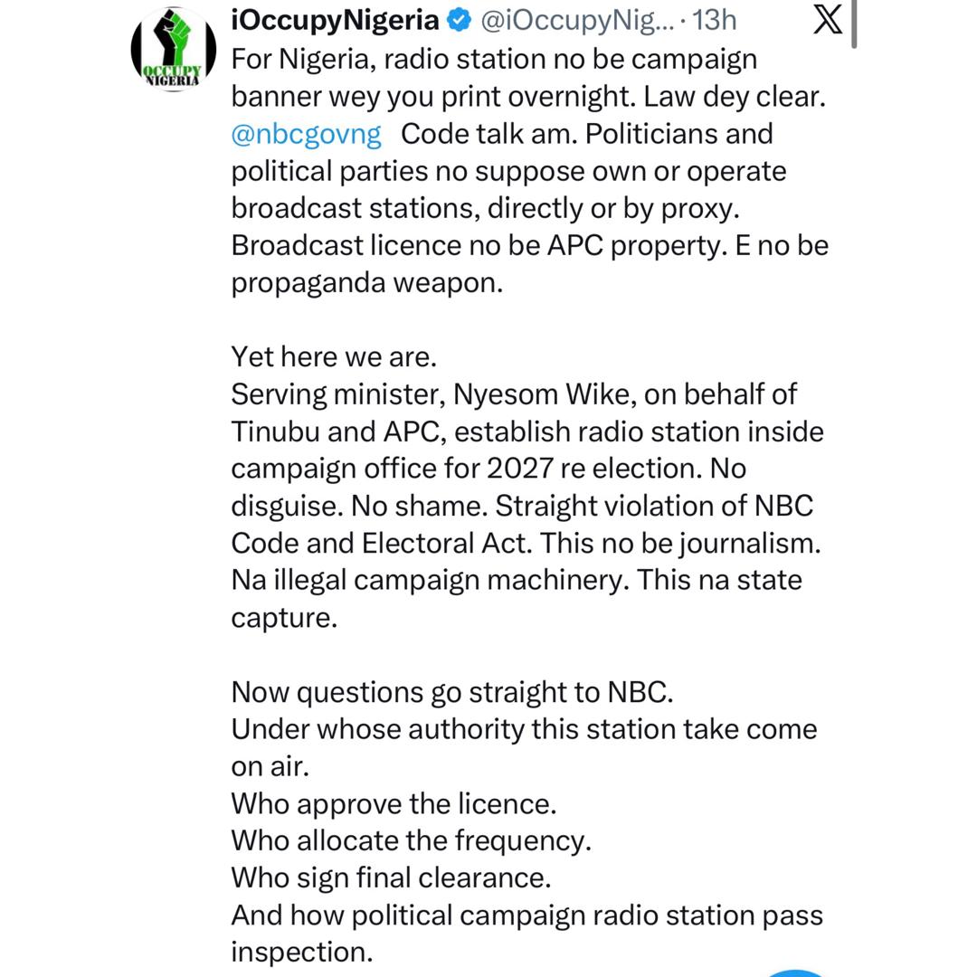Screen dimensions: 977x977
Task: Click the verification checkmark next to iOccupyNigeria
Action: (460, 20)
